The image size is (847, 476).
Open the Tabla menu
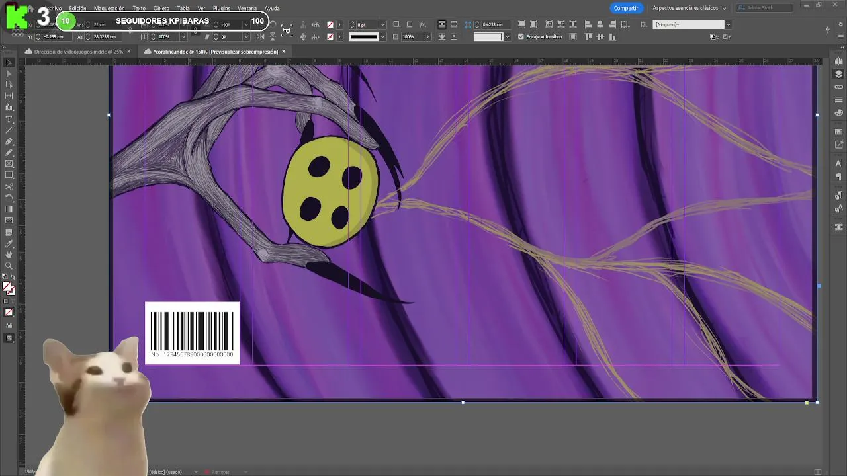point(183,8)
